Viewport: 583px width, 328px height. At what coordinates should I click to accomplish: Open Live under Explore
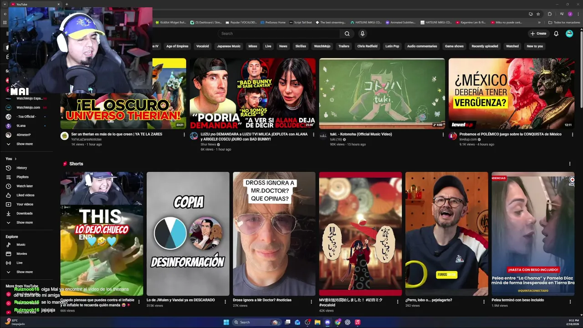pyautogui.click(x=19, y=263)
